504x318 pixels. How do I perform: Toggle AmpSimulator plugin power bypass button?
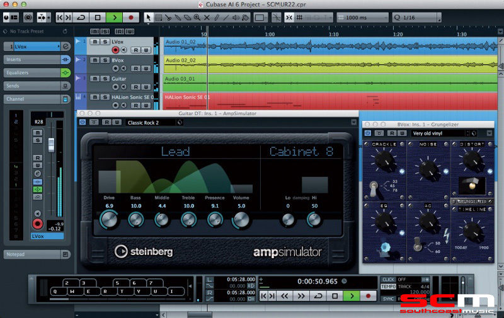83,122
